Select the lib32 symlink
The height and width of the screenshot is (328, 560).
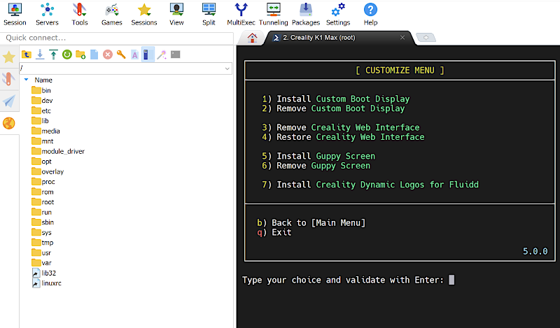click(x=44, y=273)
